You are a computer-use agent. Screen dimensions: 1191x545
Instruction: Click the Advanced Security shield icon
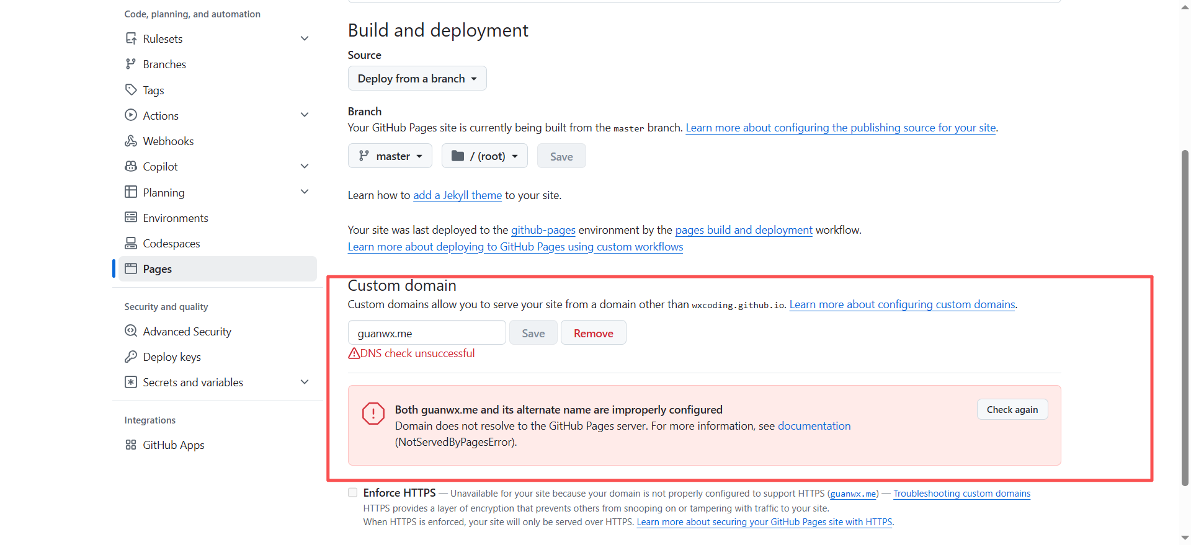pos(131,331)
